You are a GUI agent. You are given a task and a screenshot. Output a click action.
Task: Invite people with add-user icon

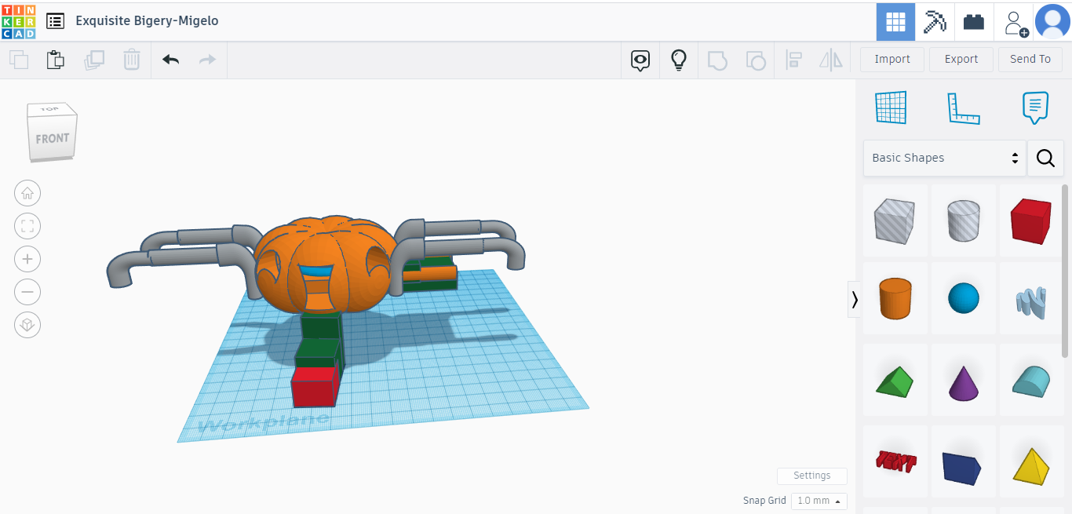pyautogui.click(x=1015, y=23)
